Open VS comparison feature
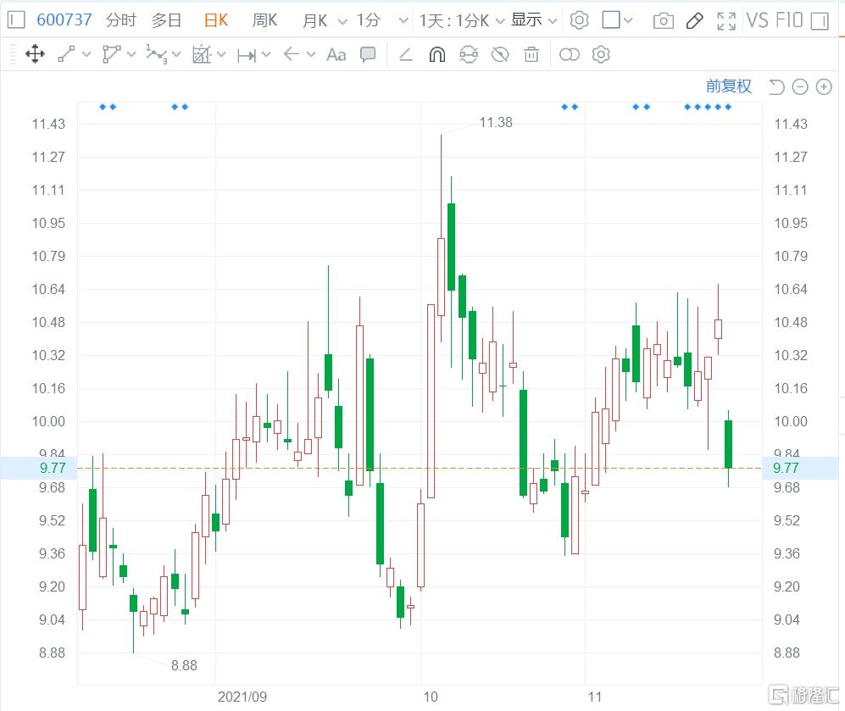Viewport: 845px width, 711px height. [757, 20]
